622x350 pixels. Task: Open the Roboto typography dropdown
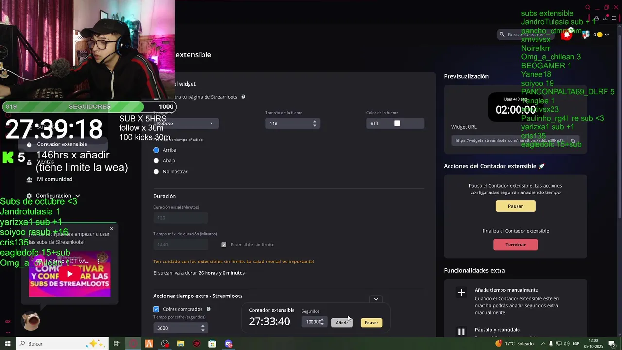186,123
